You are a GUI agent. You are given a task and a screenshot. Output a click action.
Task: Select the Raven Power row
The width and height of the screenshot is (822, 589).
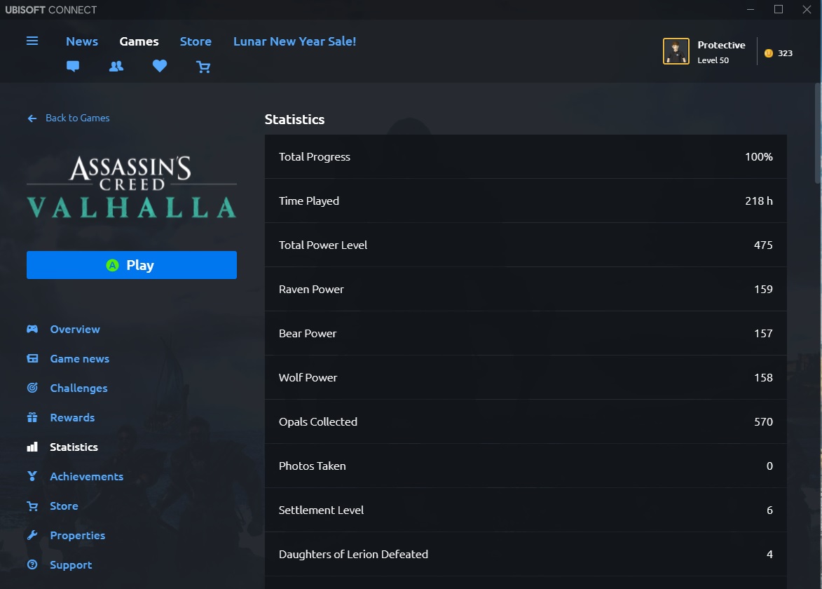click(526, 289)
